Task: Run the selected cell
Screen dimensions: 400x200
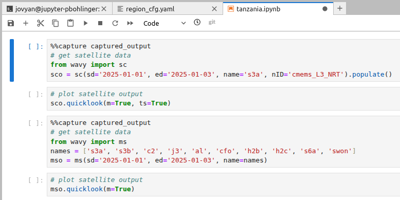Action: click(85, 23)
